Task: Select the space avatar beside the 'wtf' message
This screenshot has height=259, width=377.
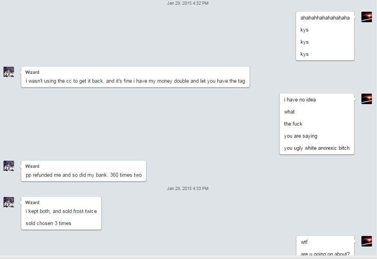Action: [x=366, y=241]
